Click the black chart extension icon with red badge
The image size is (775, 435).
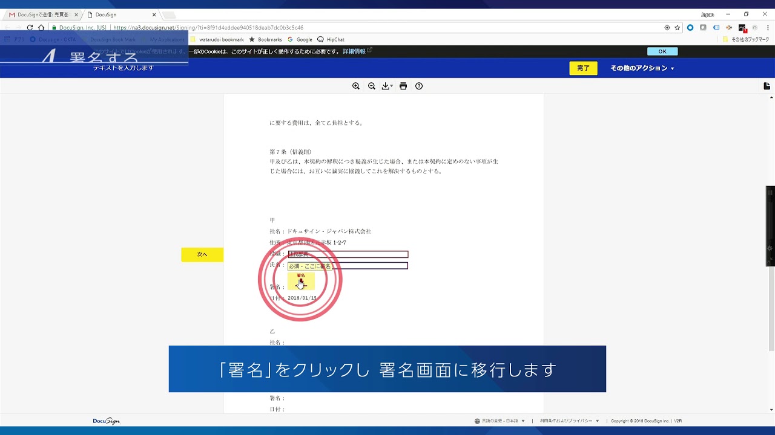coord(742,28)
